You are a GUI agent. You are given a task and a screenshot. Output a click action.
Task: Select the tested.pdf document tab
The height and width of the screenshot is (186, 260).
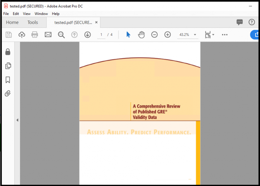[x=73, y=23]
